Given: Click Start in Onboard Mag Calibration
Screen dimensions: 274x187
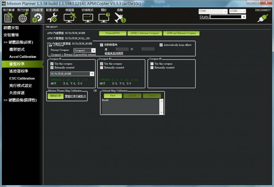Looking at the screenshot, I should point(113,96).
